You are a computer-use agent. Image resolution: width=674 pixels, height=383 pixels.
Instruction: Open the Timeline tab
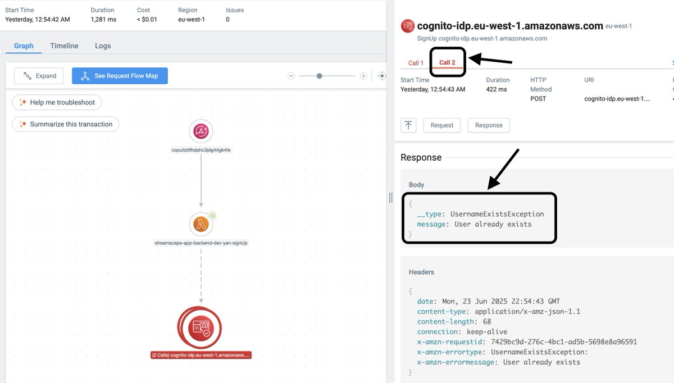coord(64,46)
